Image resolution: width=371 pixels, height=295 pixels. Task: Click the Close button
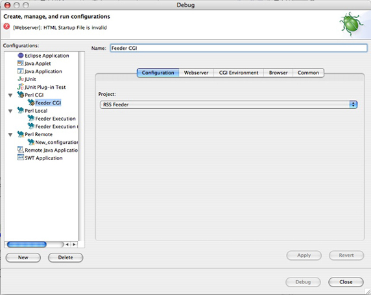(346, 282)
